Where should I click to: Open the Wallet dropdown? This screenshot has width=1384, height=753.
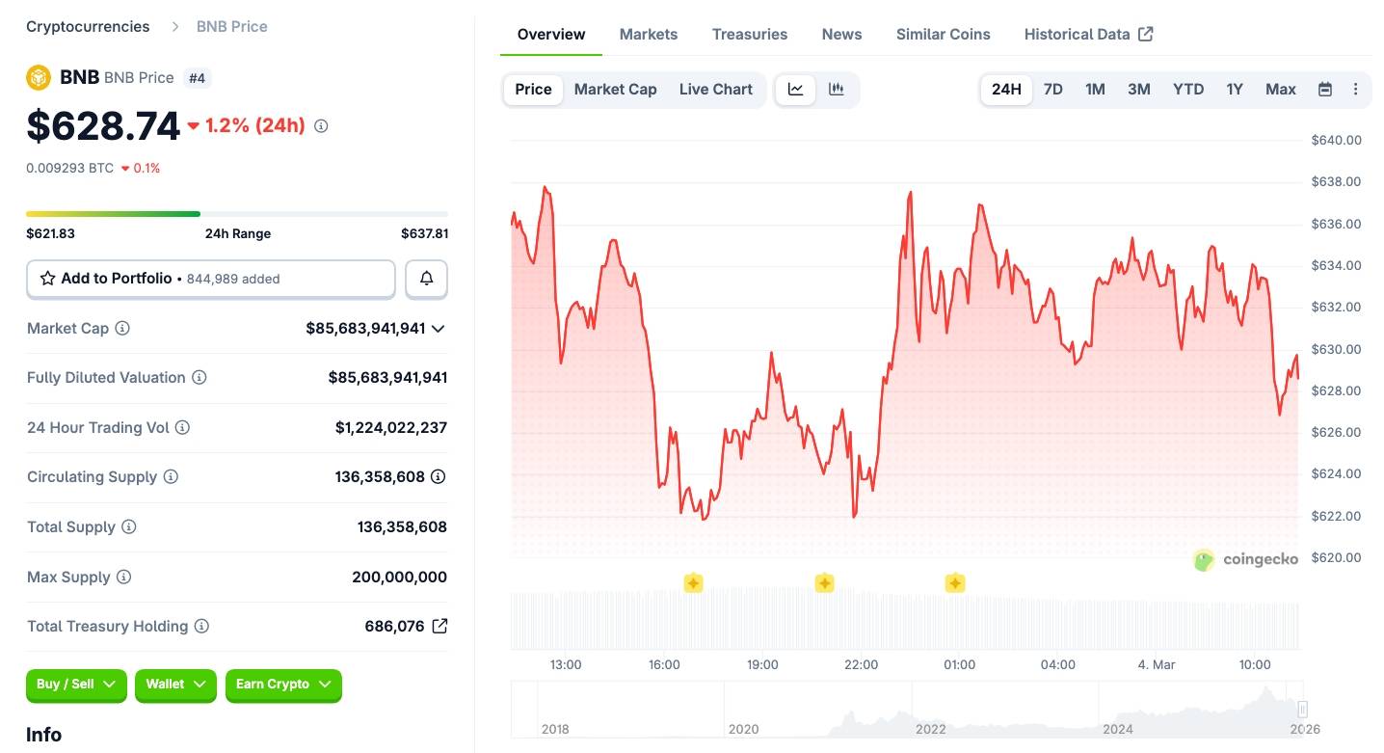pyautogui.click(x=175, y=685)
